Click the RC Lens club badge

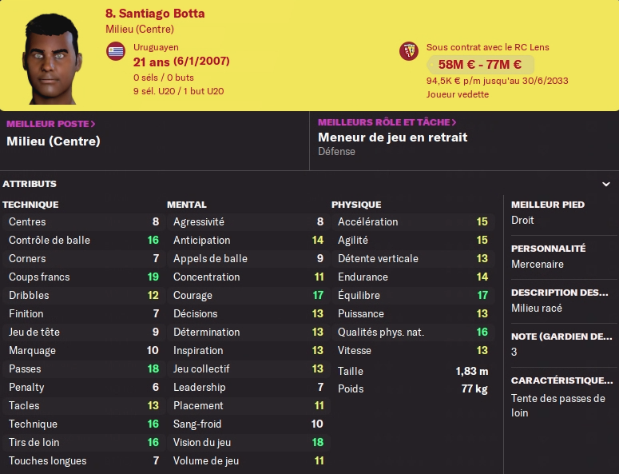(409, 51)
